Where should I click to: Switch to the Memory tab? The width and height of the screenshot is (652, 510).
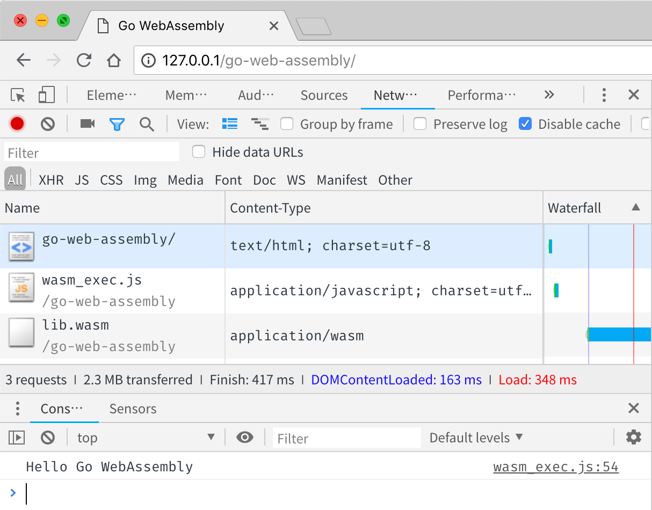186,96
